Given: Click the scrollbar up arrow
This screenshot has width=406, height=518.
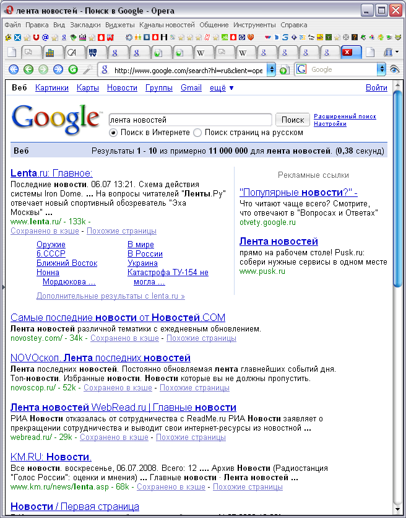Looking at the screenshot, I should tap(398, 86).
